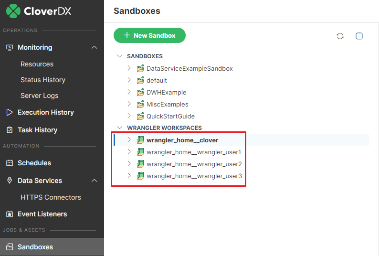This screenshot has height=256, width=379.
Task: Collapse the Monitoring menu section
Action: pos(94,47)
